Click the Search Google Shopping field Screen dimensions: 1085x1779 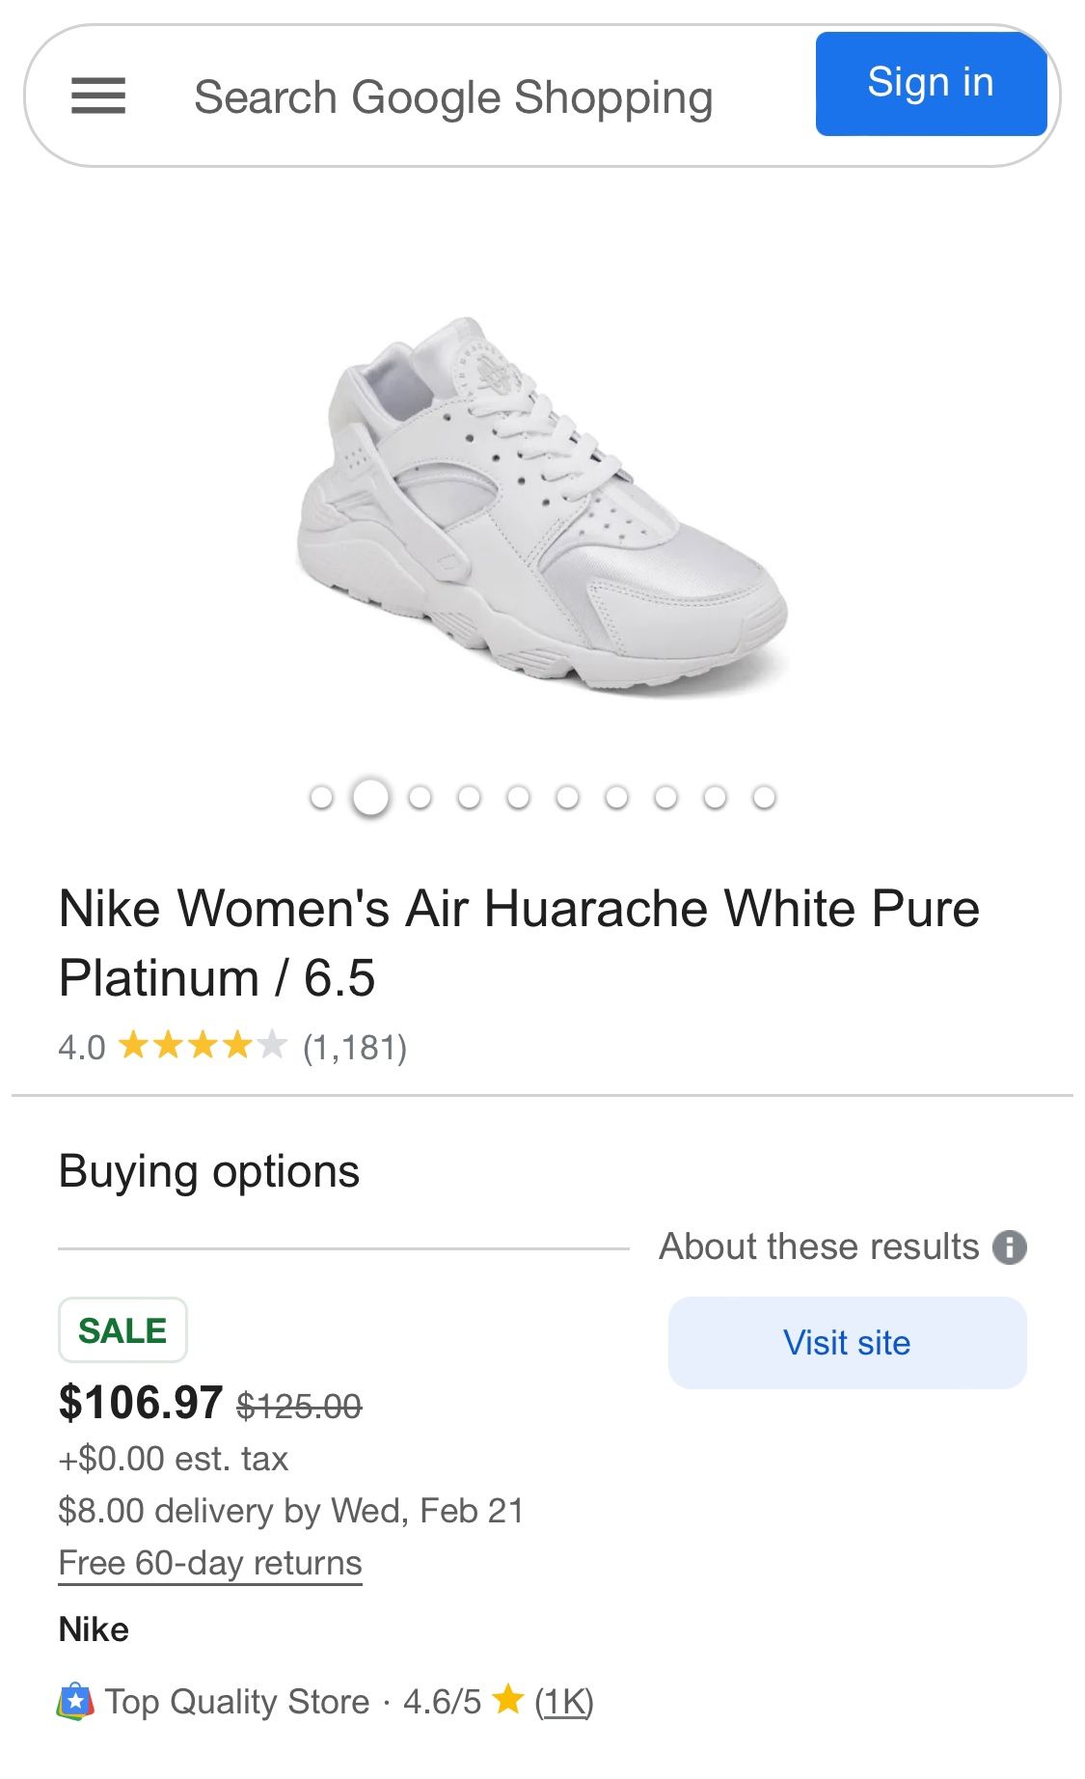point(453,97)
